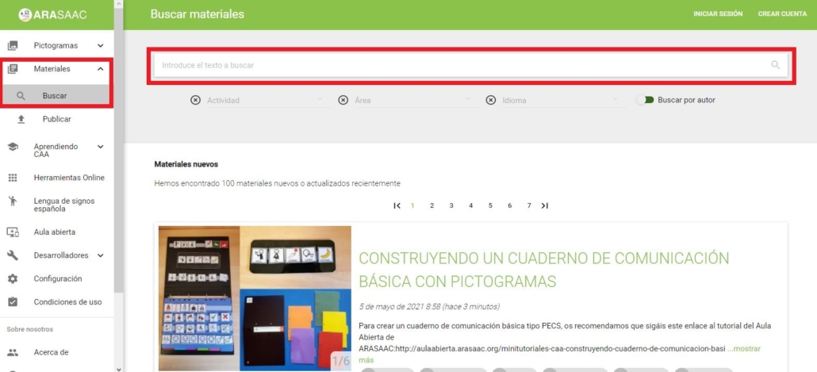Expand the Desarrolladores chevron
Viewport: 817px width, 372px height.
(x=101, y=255)
